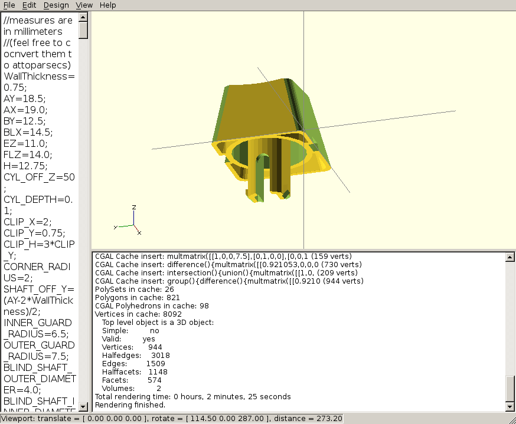Click the console scrollbar down arrow

(510, 406)
